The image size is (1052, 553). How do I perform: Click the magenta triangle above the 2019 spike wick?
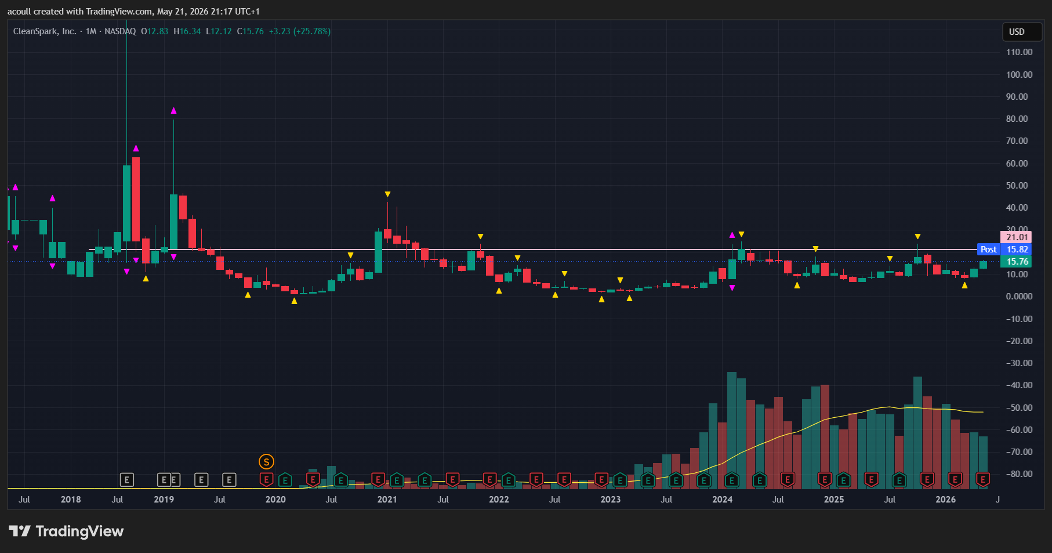tap(173, 111)
